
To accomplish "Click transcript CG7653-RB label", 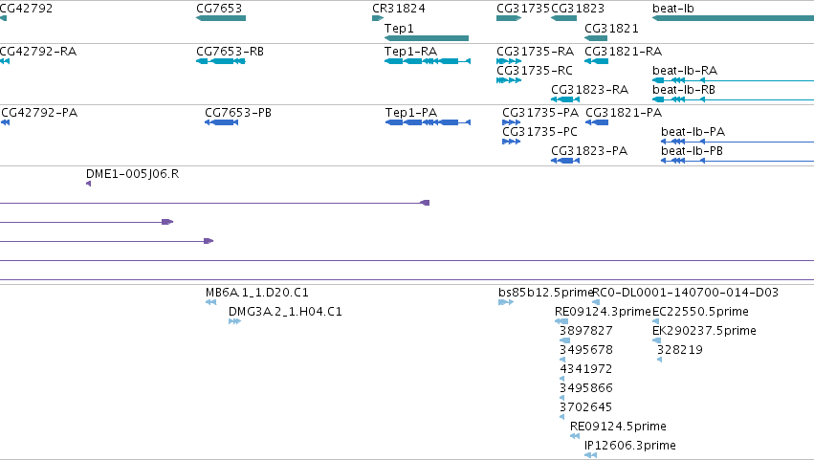I will point(230,52).
